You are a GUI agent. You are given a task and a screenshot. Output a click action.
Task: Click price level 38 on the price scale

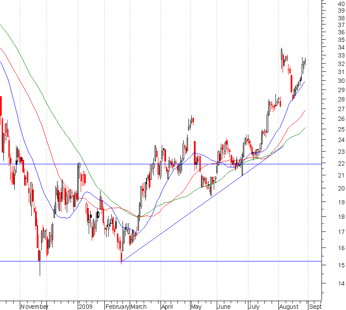pos(341,18)
